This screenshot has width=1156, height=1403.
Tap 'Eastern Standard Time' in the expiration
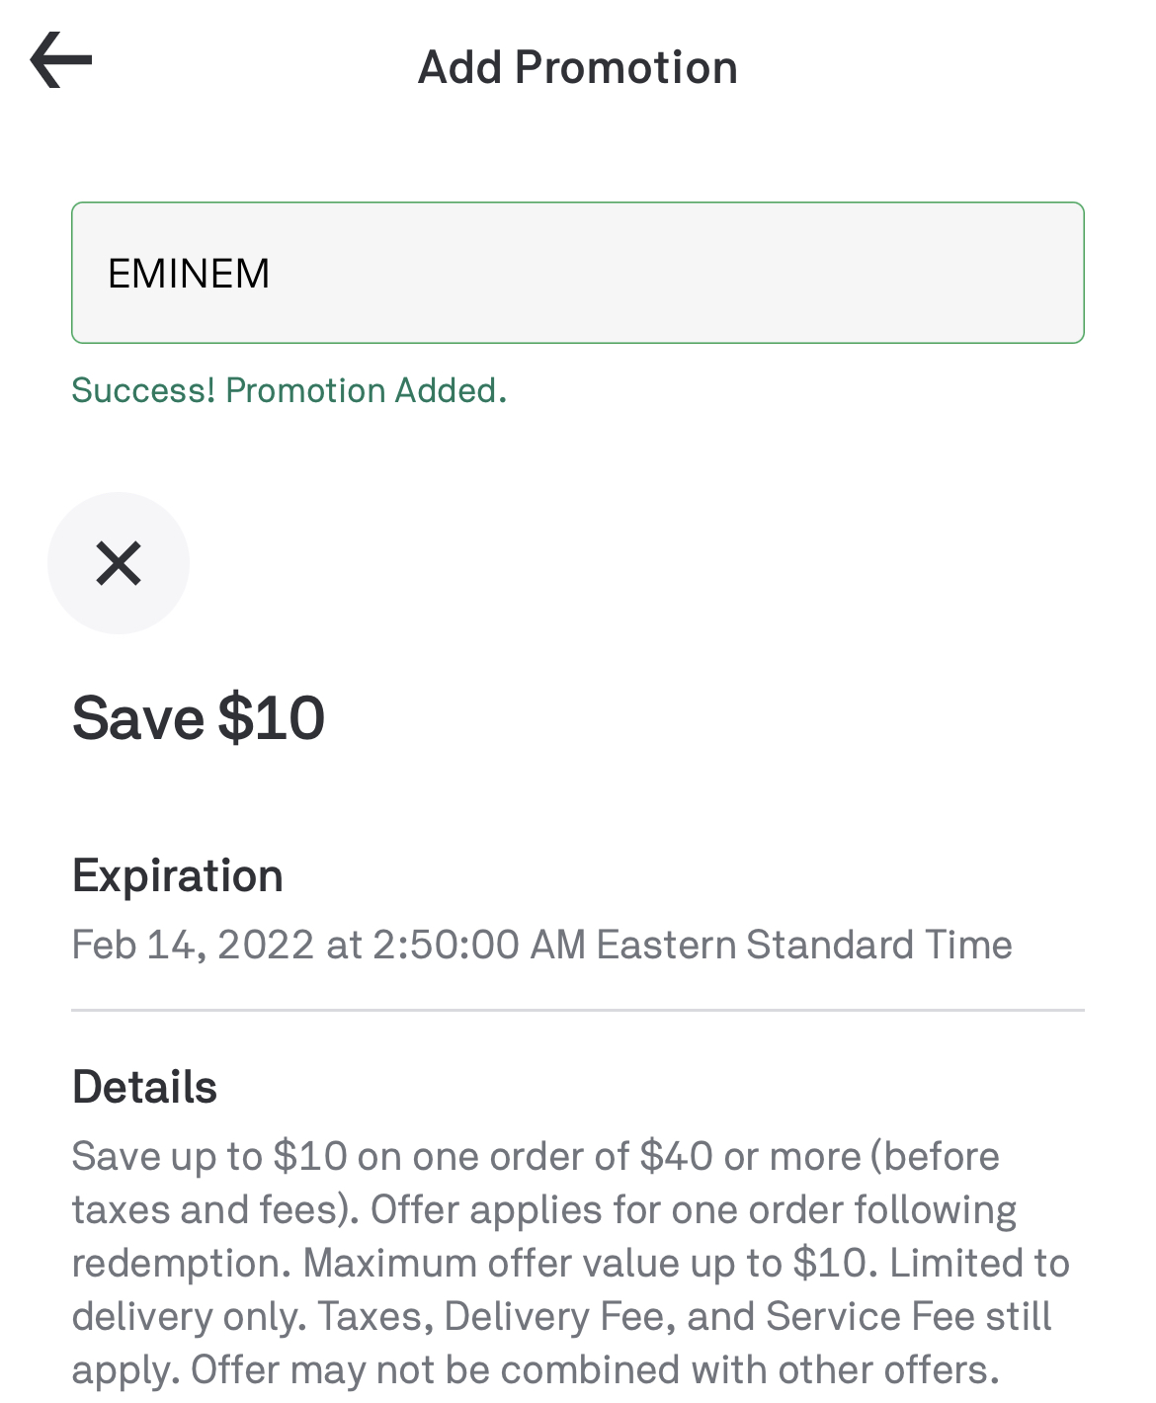click(804, 945)
